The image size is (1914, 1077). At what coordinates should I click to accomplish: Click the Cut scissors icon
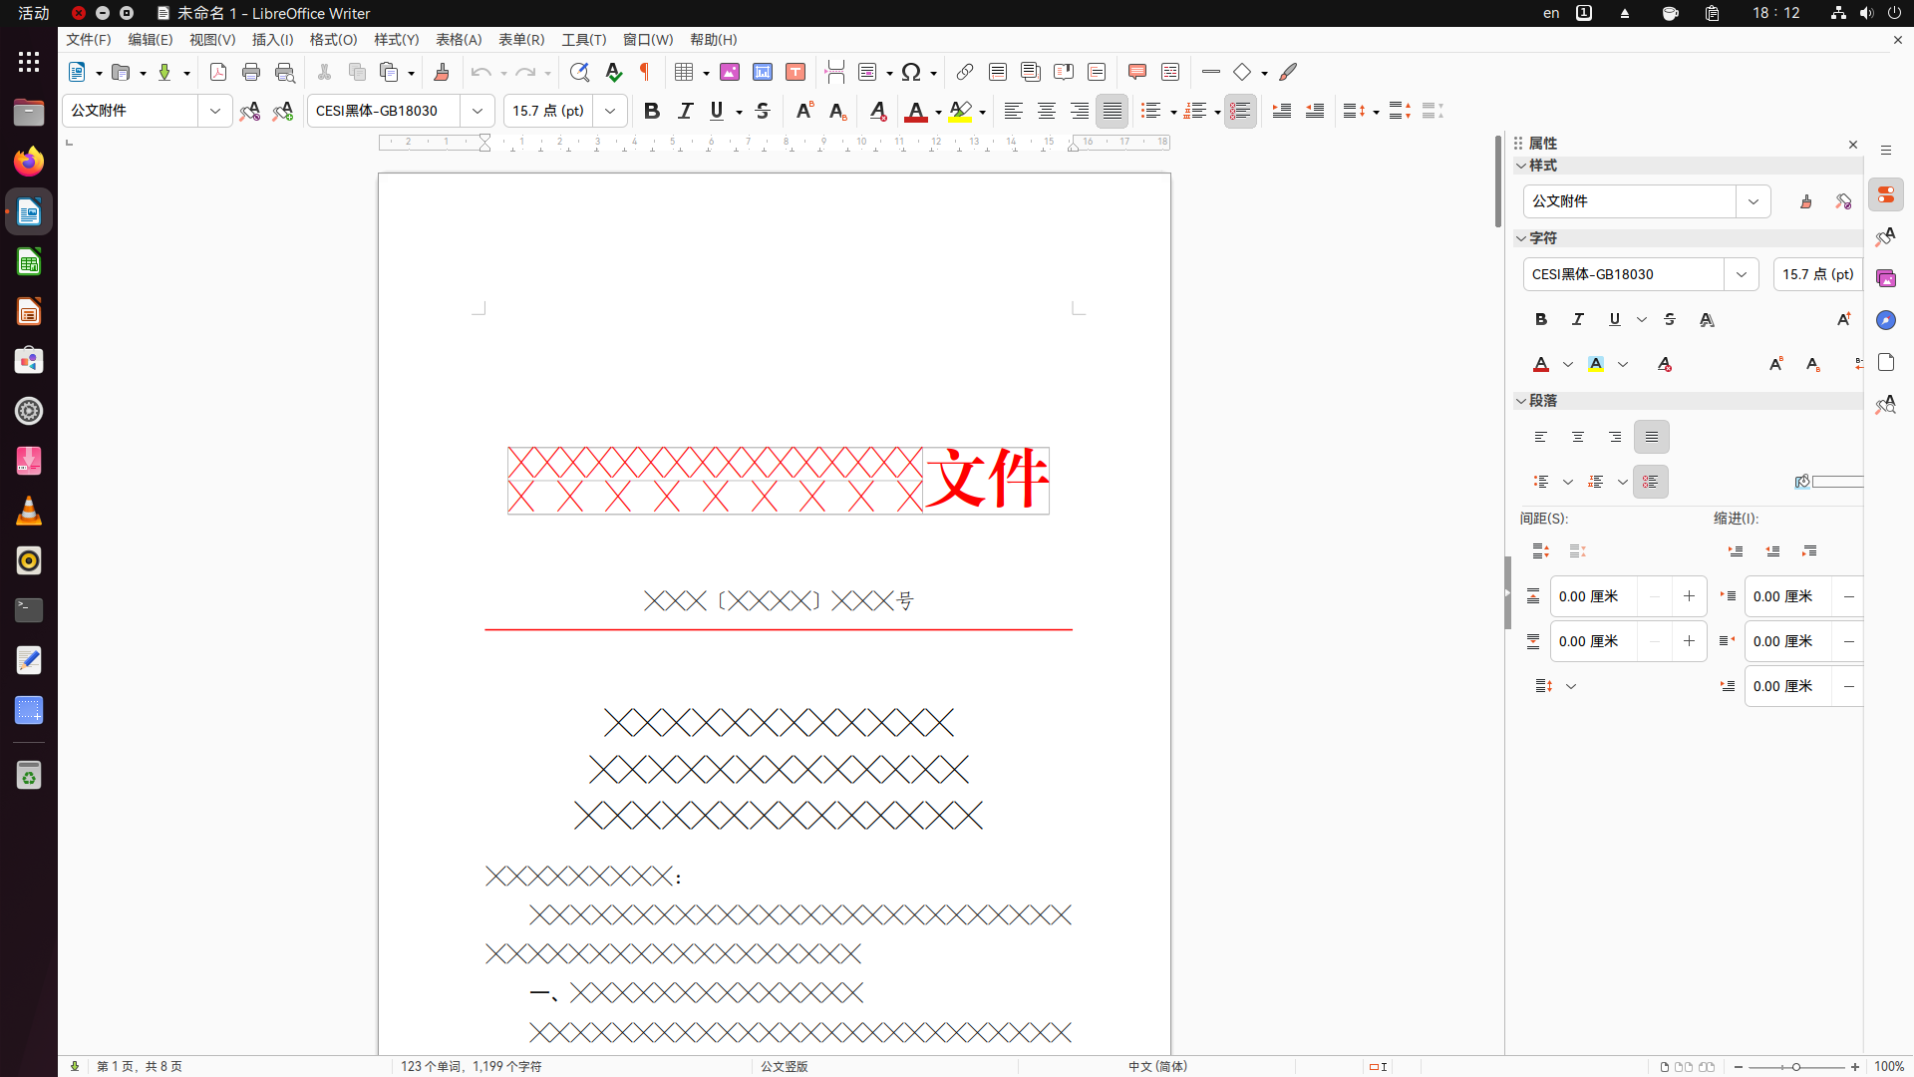pyautogui.click(x=324, y=72)
